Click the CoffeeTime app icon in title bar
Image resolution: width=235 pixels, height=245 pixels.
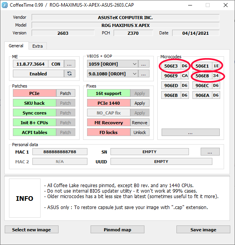[5, 5]
